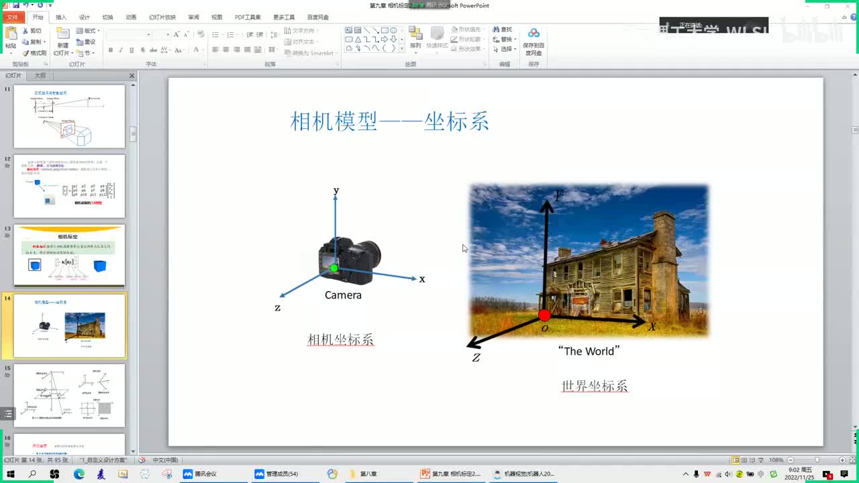This screenshot has height=483, width=859.
Task: Expand the shapes gallery More arrow
Action: click(x=402, y=48)
